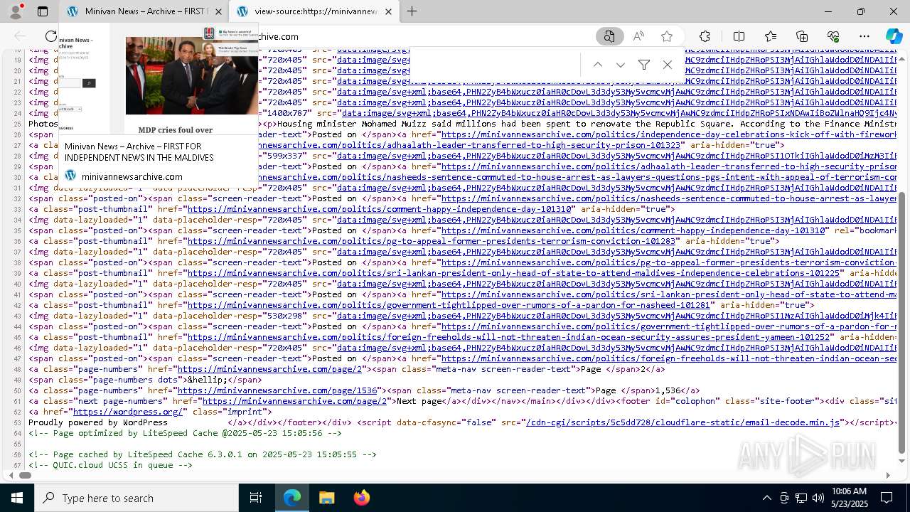Image resolution: width=910 pixels, height=512 pixels.
Task: Open the page/2 link on line 48
Action: pos(271,369)
